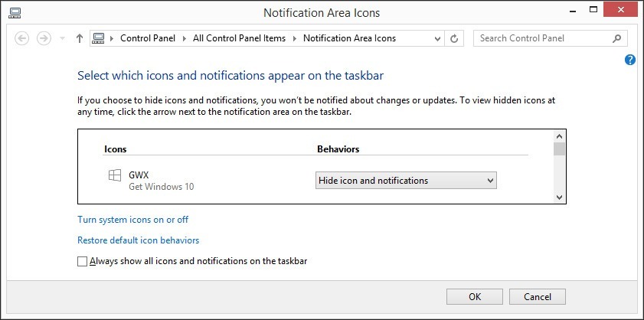Click the Get Windows 10 description text

point(162,187)
